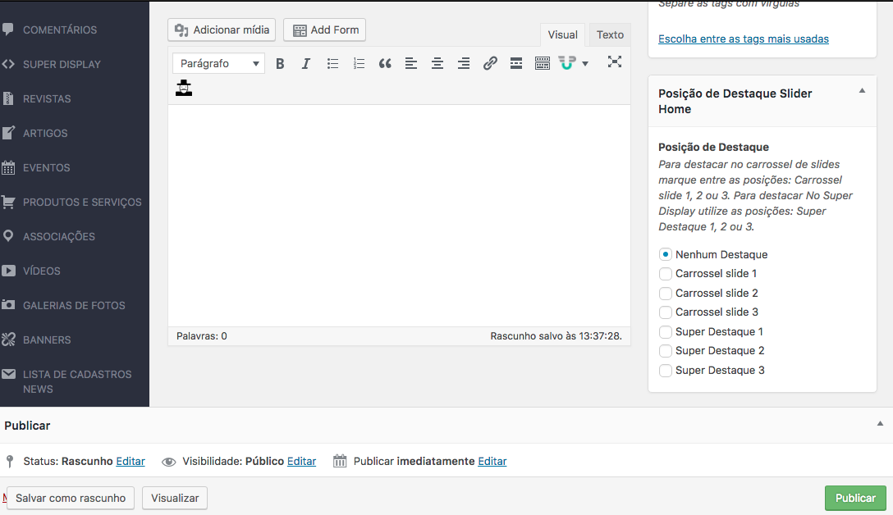The image size is (893, 515).
Task: Toggle bold formatting in the editor toolbar
Action: point(280,63)
